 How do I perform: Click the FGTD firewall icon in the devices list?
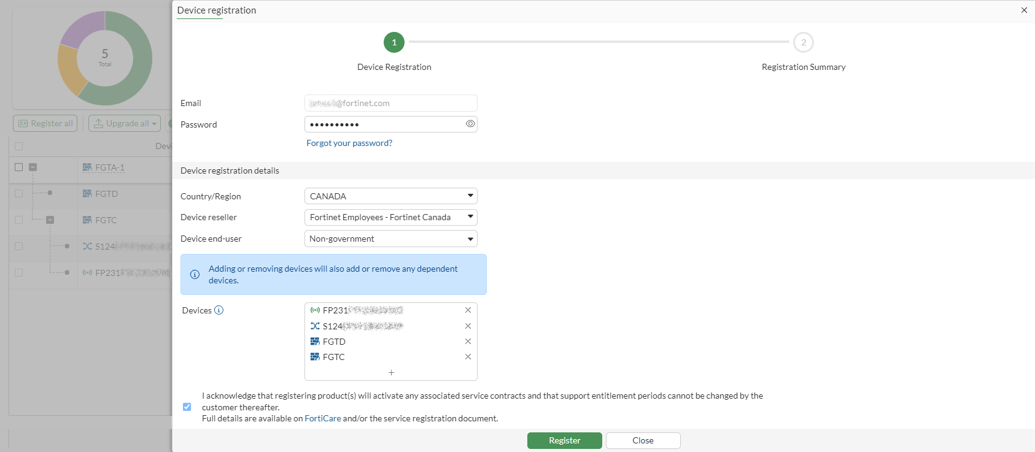click(315, 342)
